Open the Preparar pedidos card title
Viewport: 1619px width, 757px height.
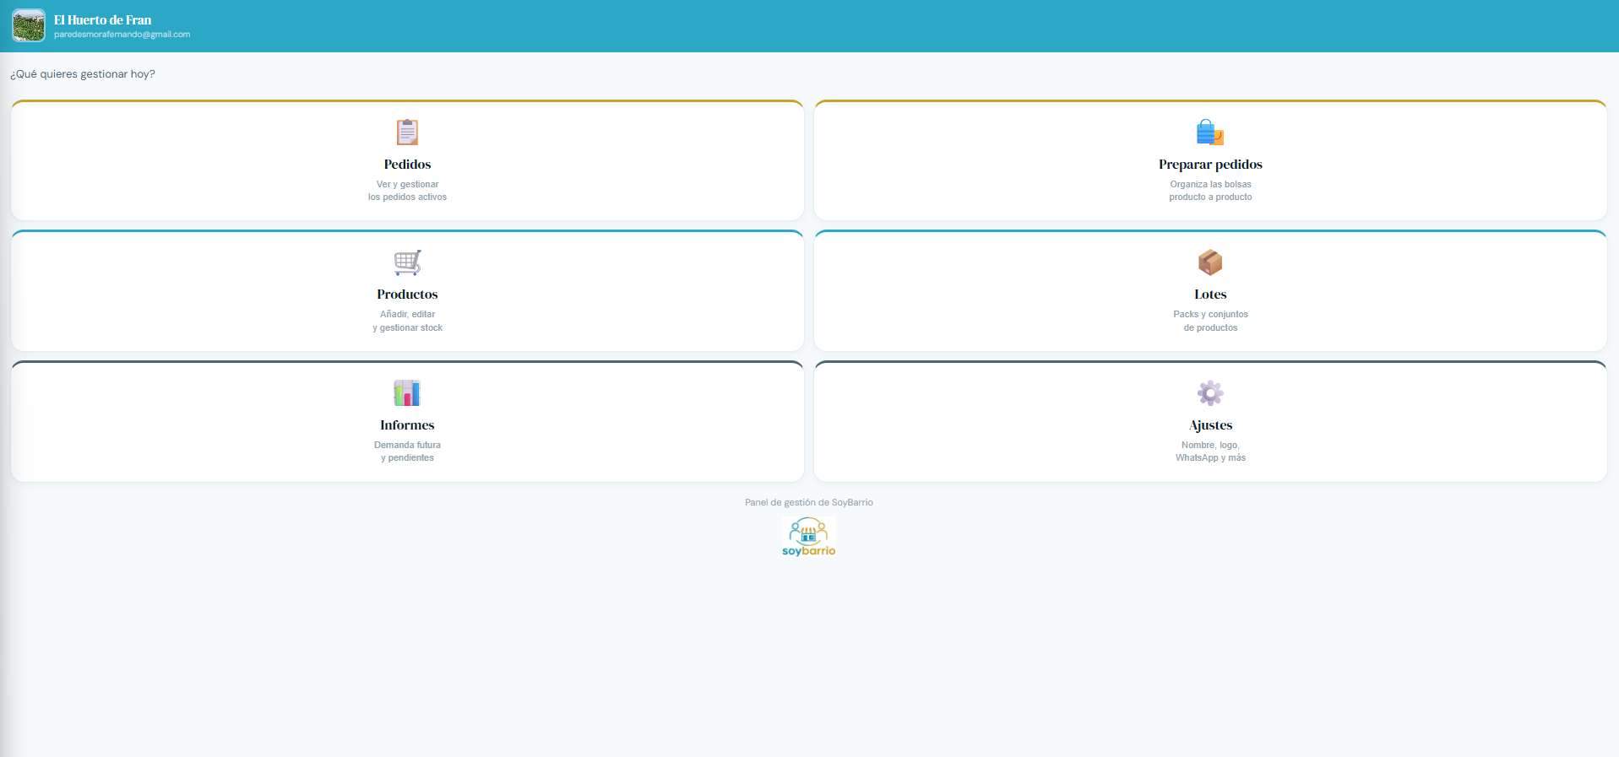coord(1210,165)
